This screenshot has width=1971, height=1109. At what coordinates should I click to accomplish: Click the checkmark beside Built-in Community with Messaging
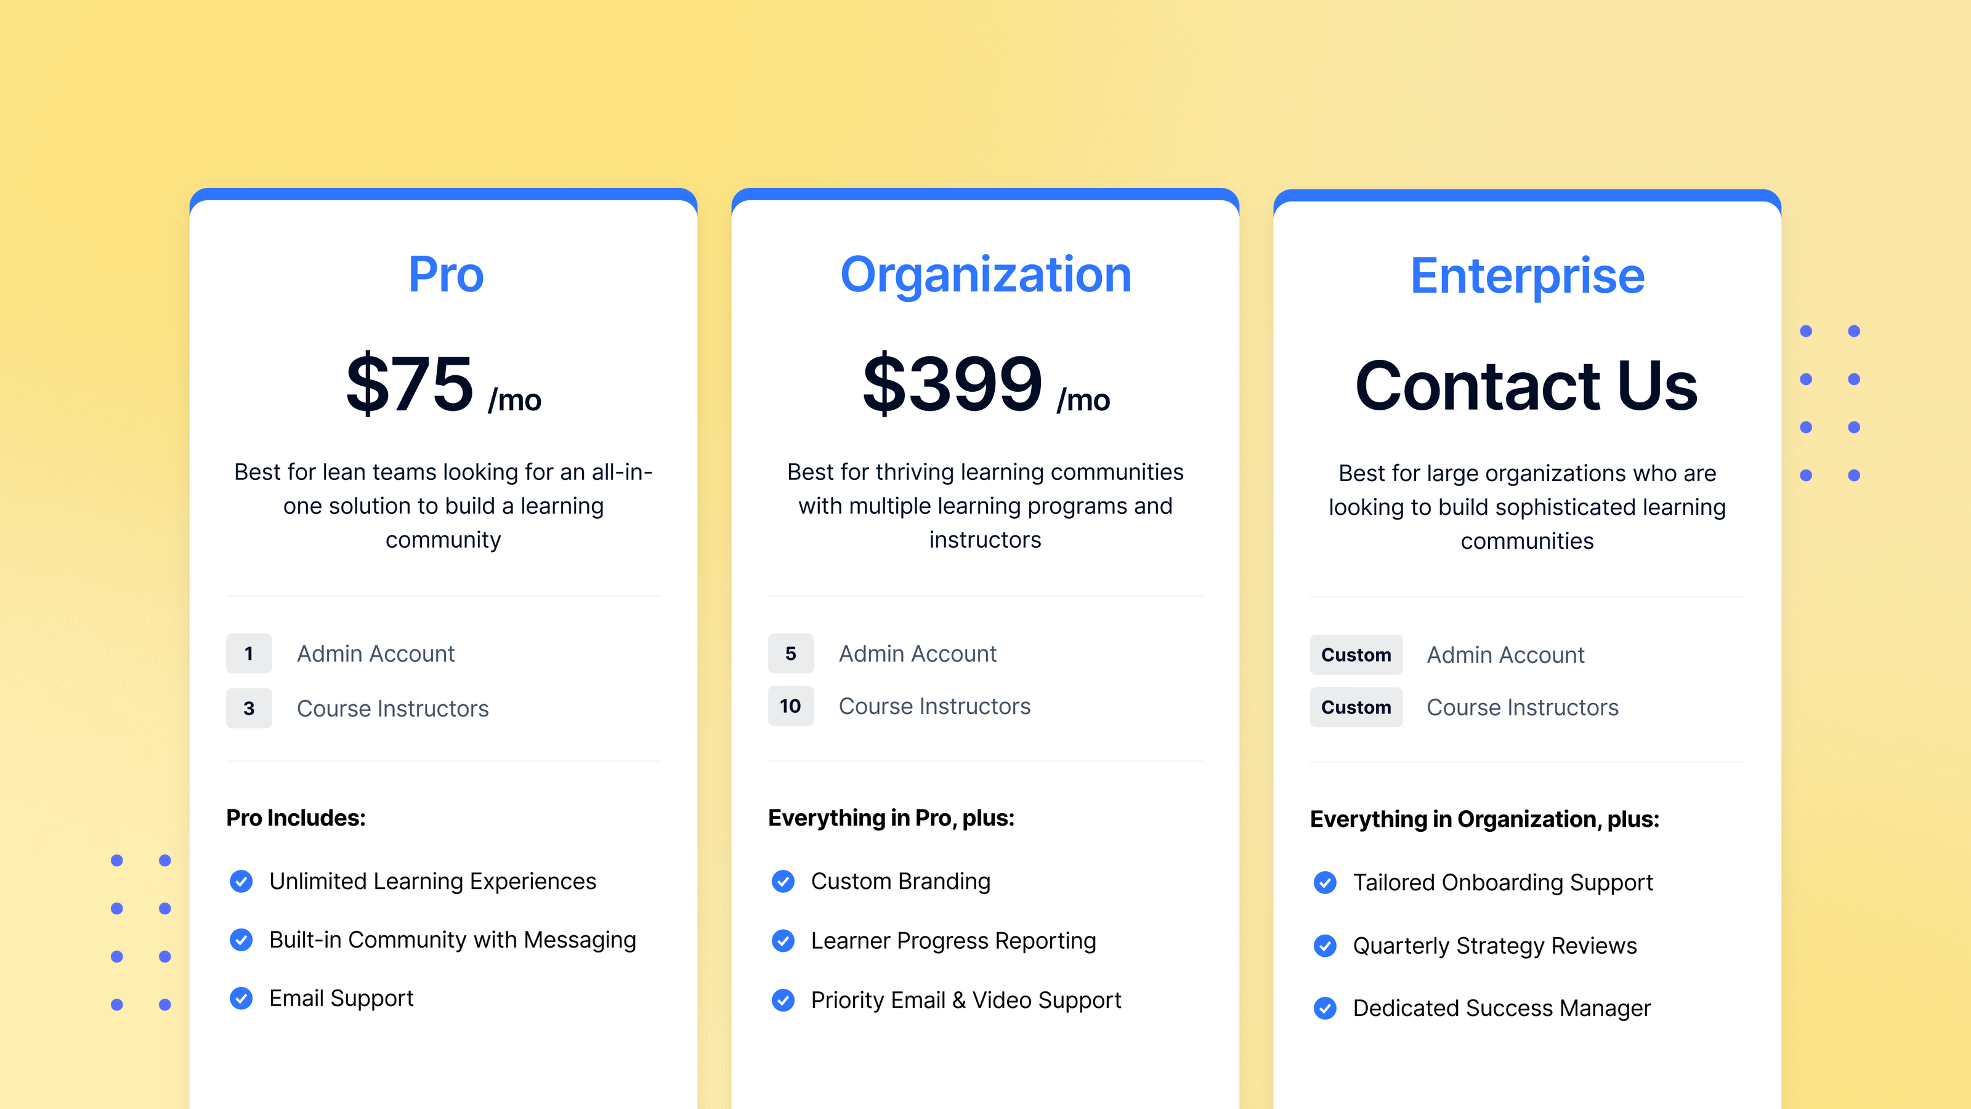pyautogui.click(x=241, y=940)
